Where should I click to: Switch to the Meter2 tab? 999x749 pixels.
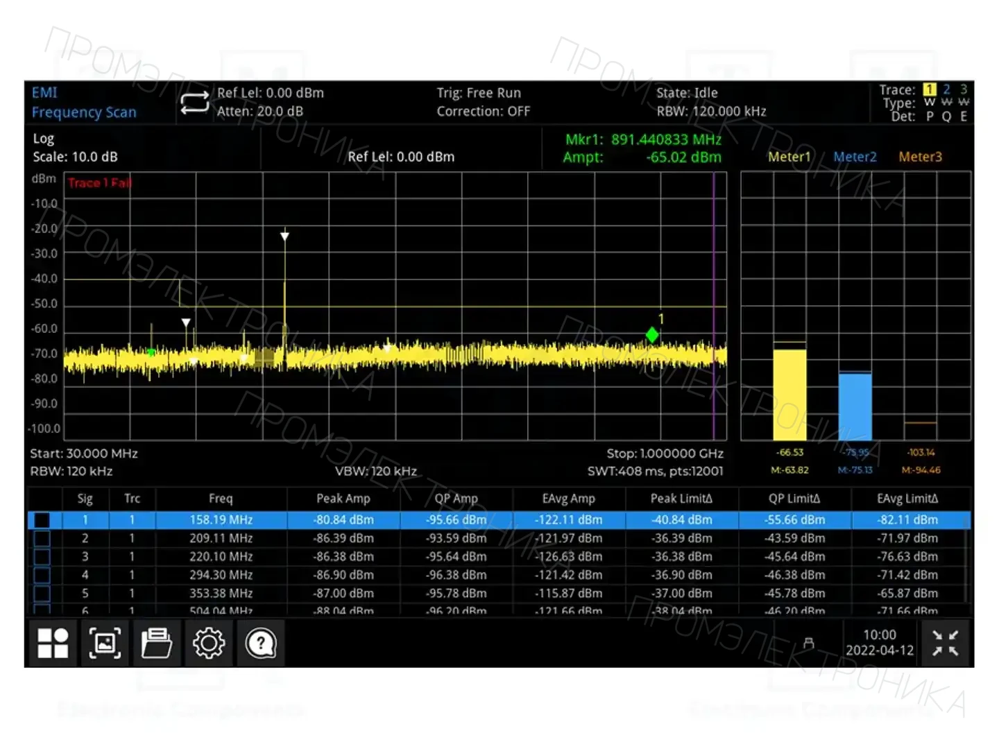[x=855, y=157]
